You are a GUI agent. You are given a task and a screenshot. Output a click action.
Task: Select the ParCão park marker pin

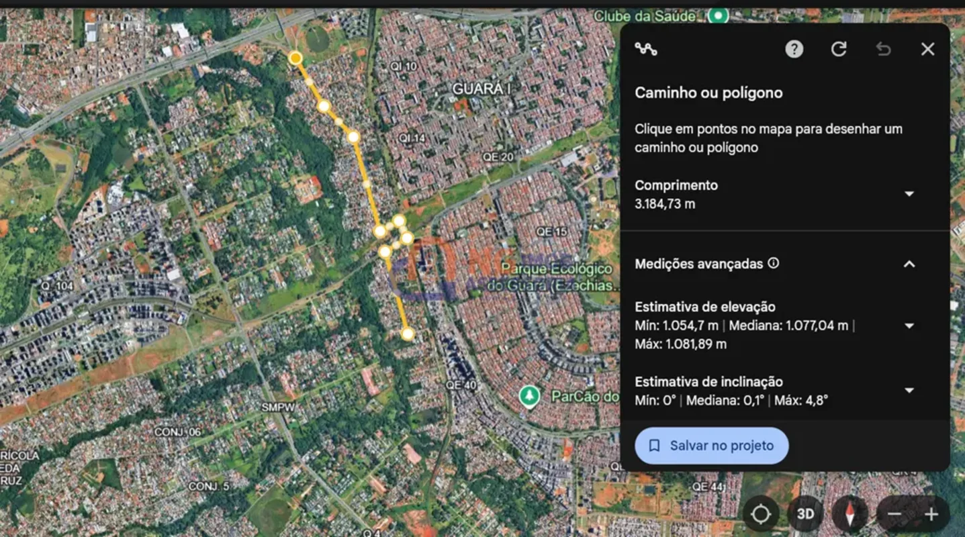click(x=530, y=395)
